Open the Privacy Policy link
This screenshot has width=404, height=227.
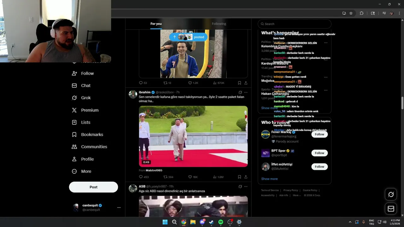click(x=291, y=190)
